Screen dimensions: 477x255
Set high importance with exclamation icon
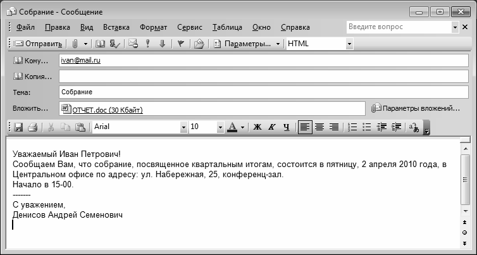[147, 44]
